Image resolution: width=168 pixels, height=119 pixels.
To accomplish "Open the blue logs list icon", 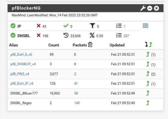I will [145, 26].
